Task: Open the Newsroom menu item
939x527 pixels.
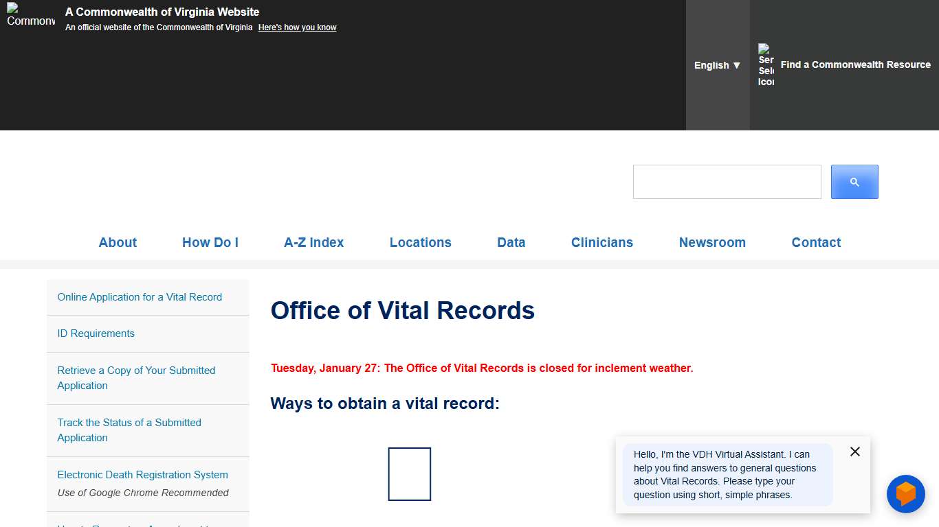Action: pos(712,242)
